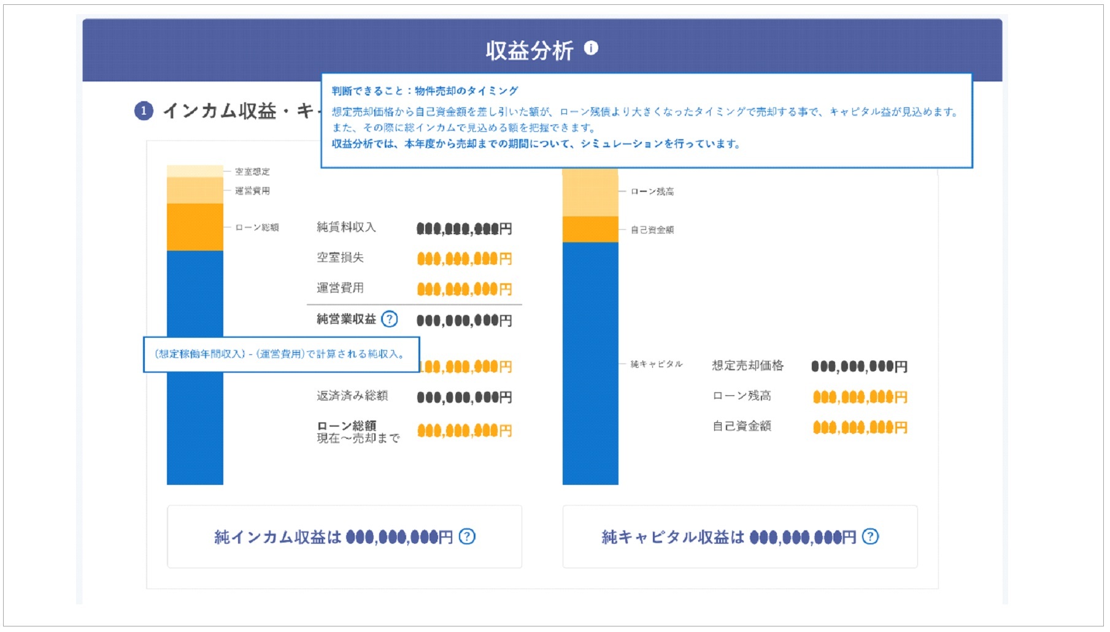The width and height of the screenshot is (1110, 632).
Task: Click the 判断できること tooltip heading
Action: [x=425, y=91]
